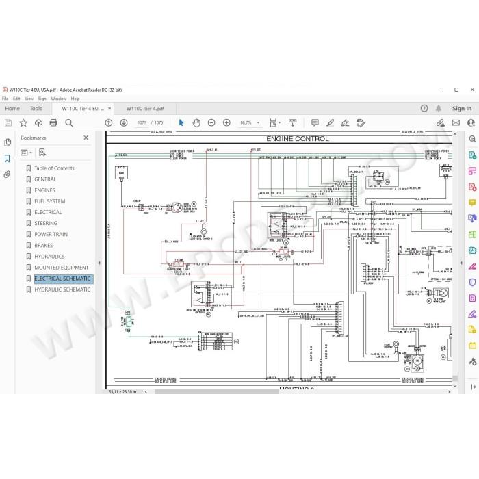Viewport: 479px width, 479px height.
Task: Zoom out with minus button
Action: point(211,122)
